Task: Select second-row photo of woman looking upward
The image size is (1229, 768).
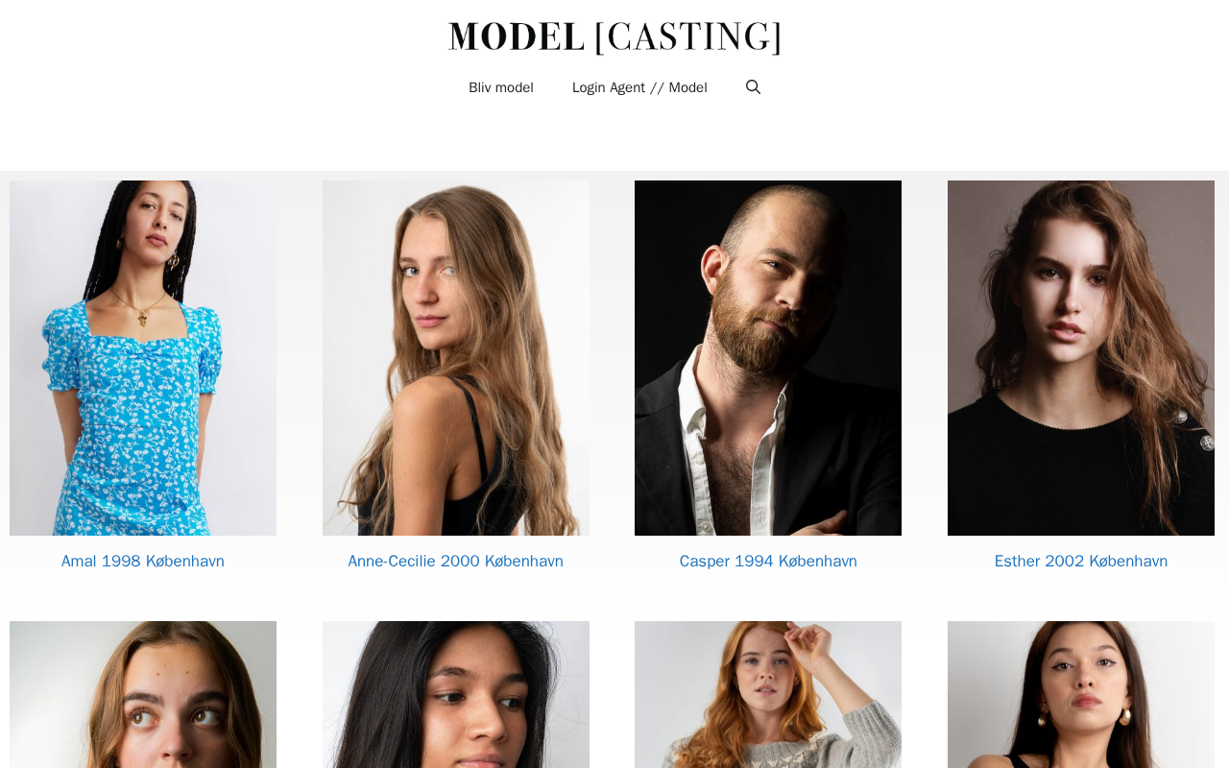Action: (x=143, y=694)
